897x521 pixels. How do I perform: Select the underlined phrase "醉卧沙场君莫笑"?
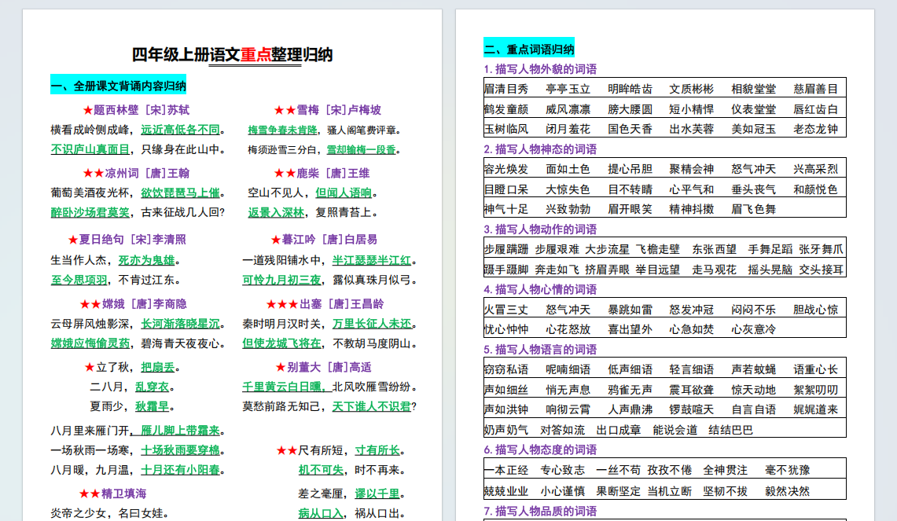click(90, 212)
